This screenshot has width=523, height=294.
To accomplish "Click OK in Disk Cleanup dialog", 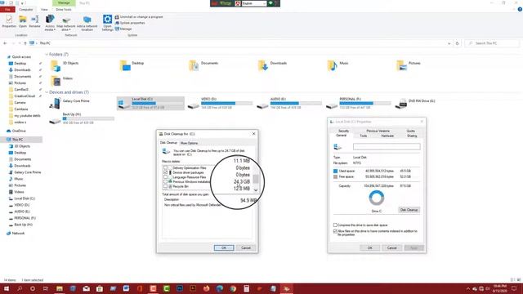I will coord(224,247).
